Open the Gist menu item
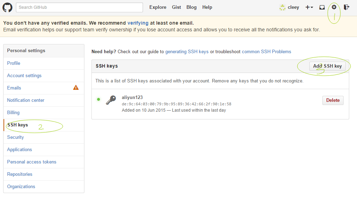 pyautogui.click(x=177, y=7)
